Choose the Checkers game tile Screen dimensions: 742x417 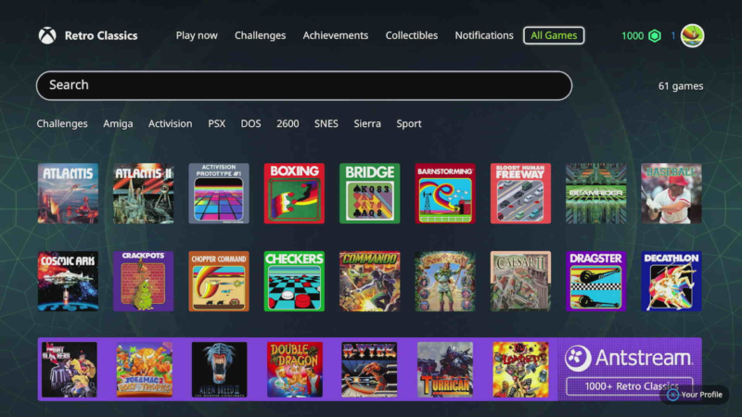pyautogui.click(x=294, y=282)
